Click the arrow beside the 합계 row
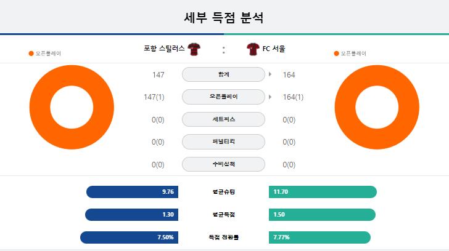 270,74
